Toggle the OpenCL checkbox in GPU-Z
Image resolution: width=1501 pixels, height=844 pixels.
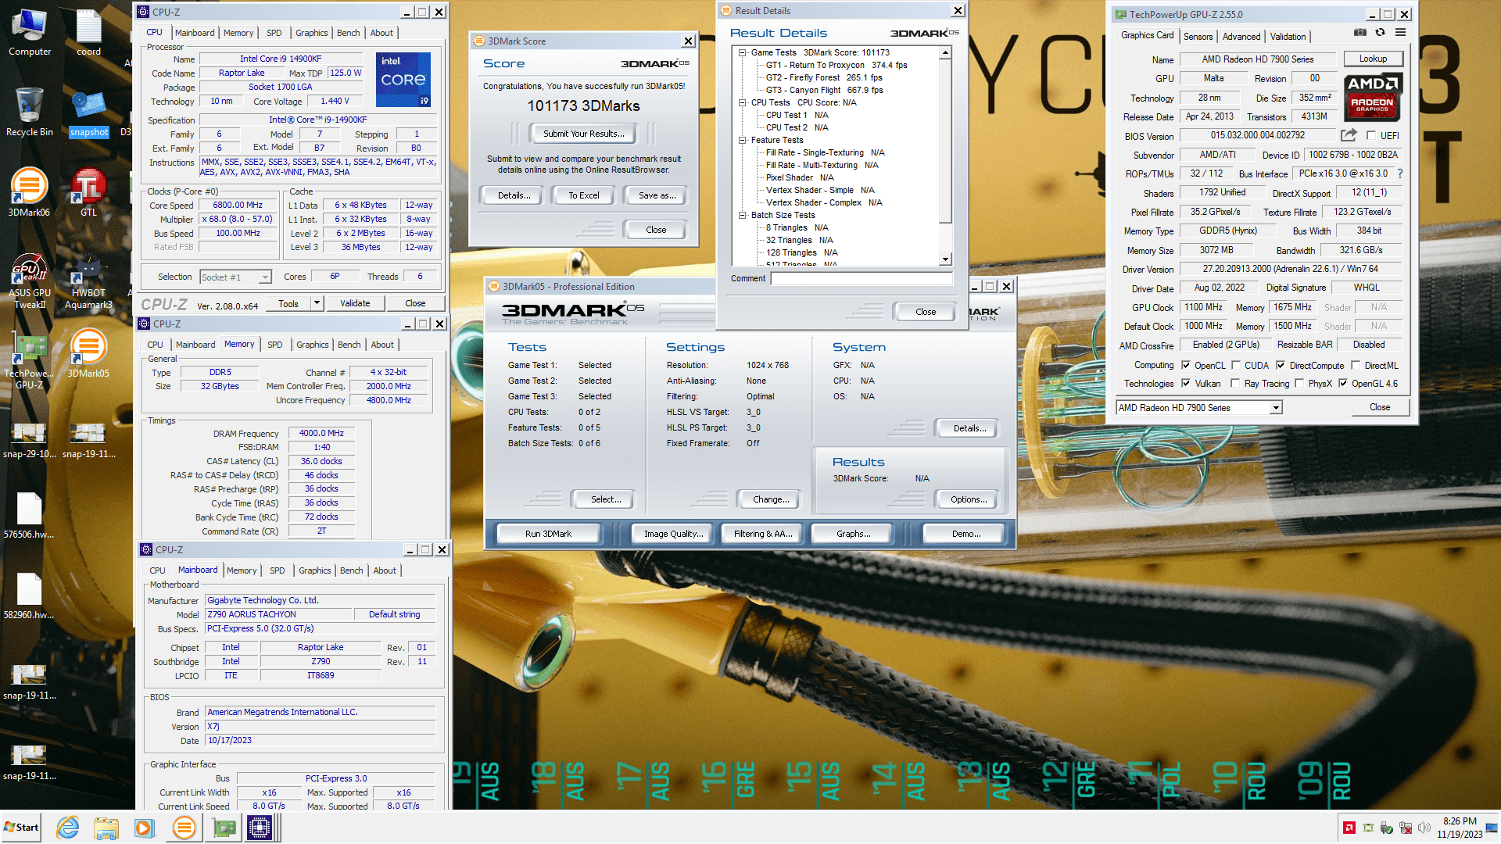click(x=1186, y=365)
